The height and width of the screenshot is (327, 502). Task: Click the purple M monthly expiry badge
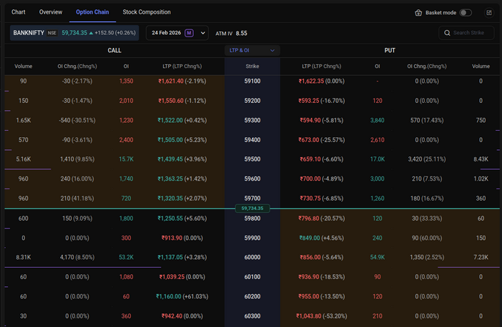click(x=189, y=33)
